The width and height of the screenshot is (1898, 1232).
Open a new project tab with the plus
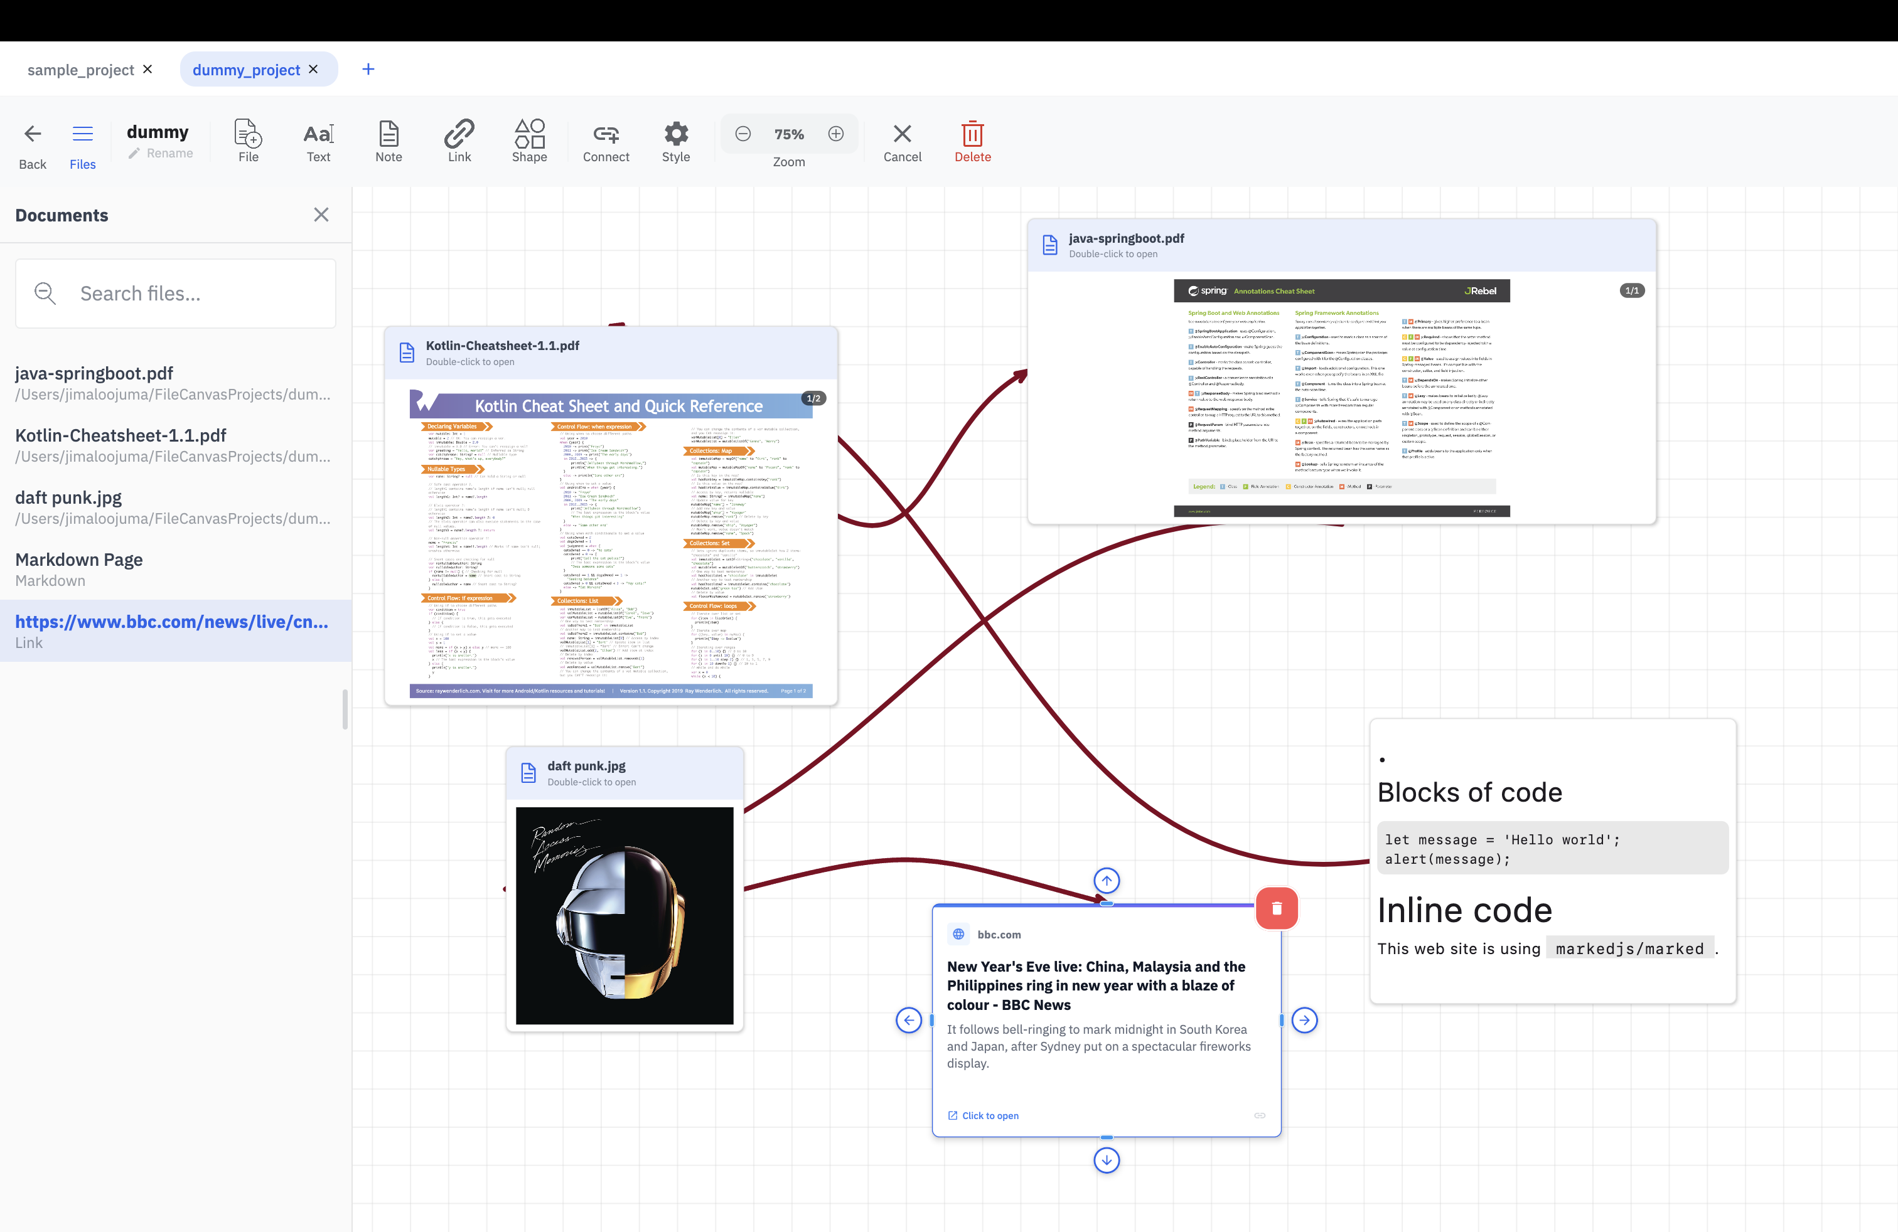[x=368, y=68]
